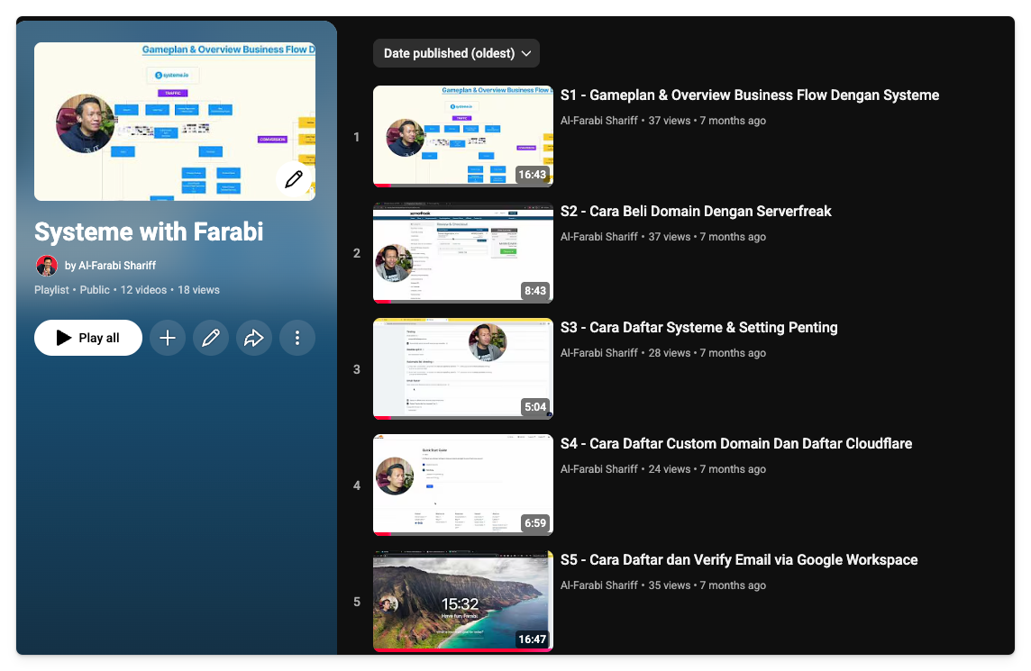Image resolution: width=1031 pixels, height=671 pixels.
Task: Open S5 Google Workspace video thumbnail
Action: pos(463,602)
